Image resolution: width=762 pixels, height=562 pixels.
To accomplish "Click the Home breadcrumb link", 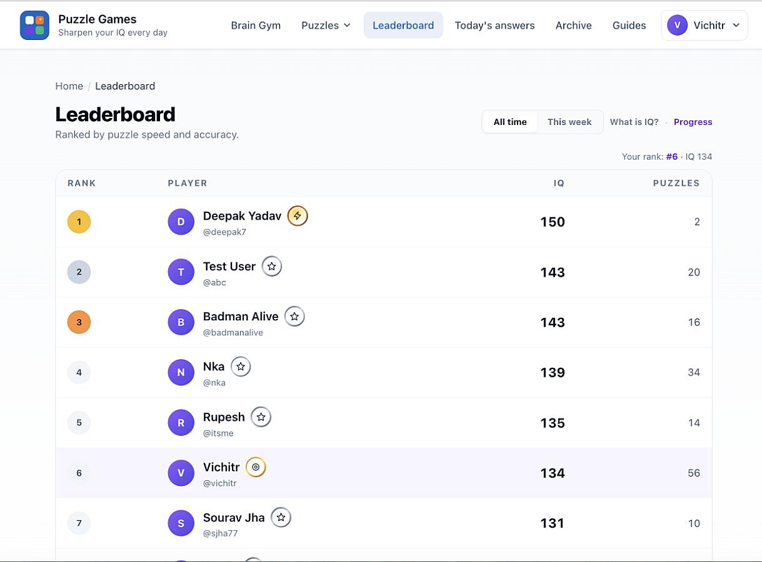I will coord(69,86).
